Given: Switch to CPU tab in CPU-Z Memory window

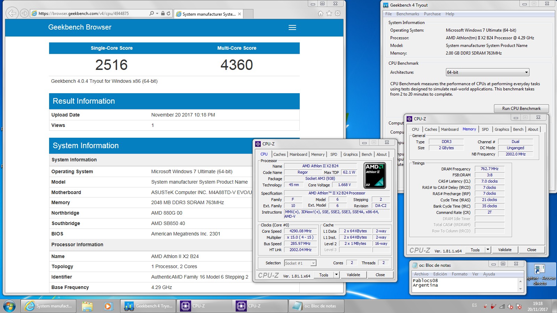Looking at the screenshot, I should [x=415, y=129].
